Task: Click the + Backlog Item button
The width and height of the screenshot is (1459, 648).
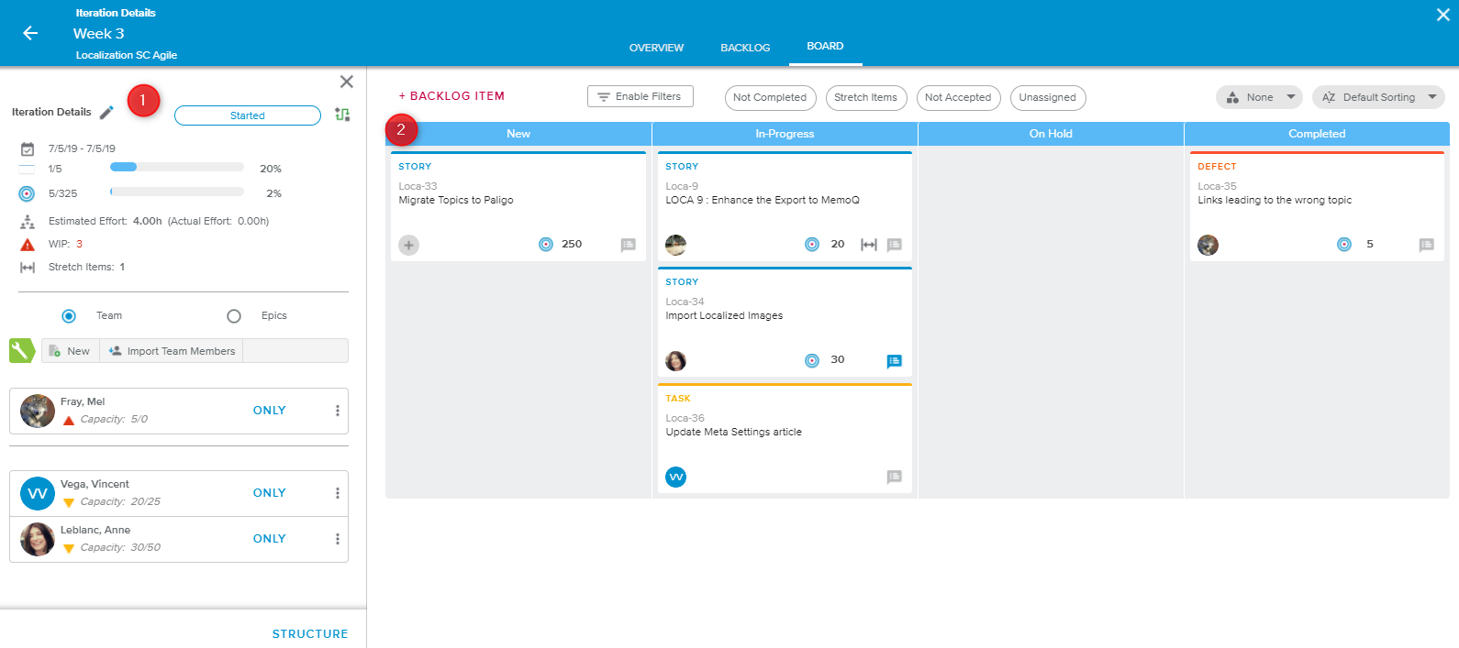Action: 451,96
